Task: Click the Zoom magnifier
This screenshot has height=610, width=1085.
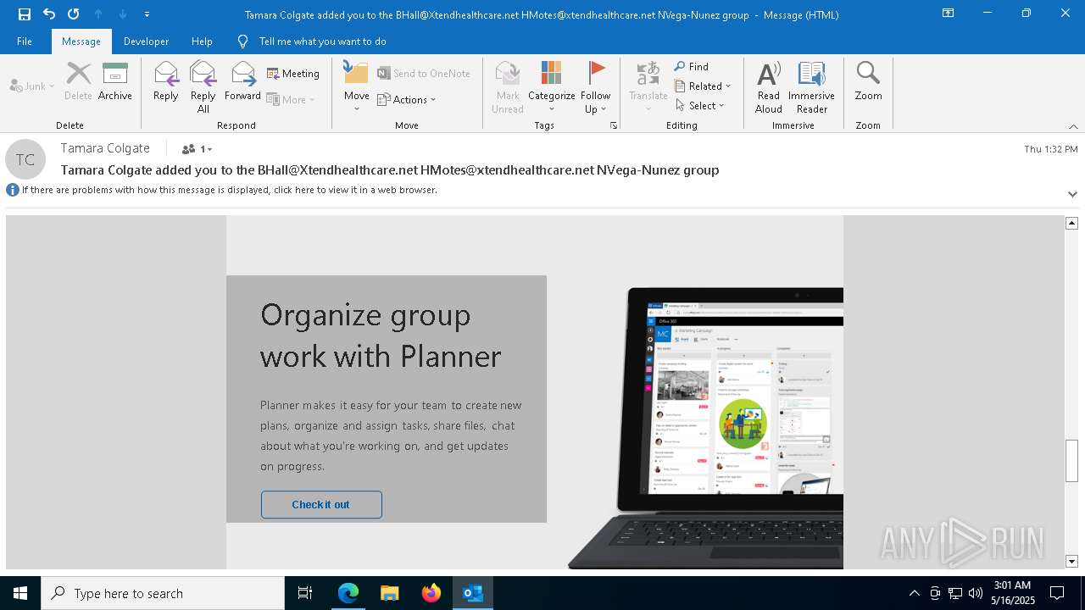Action: (869, 81)
